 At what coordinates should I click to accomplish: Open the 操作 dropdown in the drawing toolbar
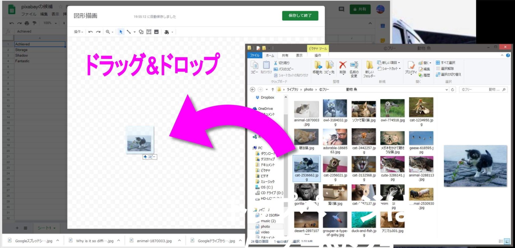77,32
